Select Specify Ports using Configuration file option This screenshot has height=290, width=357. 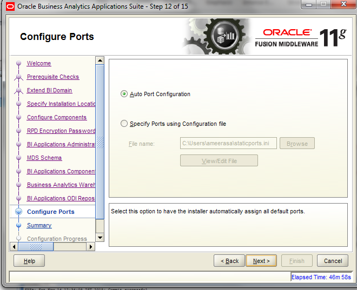124,124
